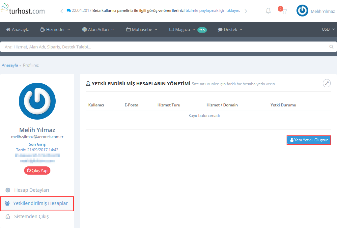337x228 pixels.
Task: Expand the panel with fullscreen icon
Action: click(x=326, y=83)
